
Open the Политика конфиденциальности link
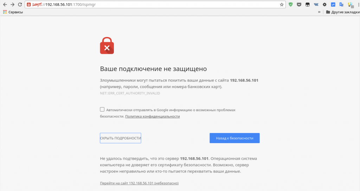click(x=153, y=116)
